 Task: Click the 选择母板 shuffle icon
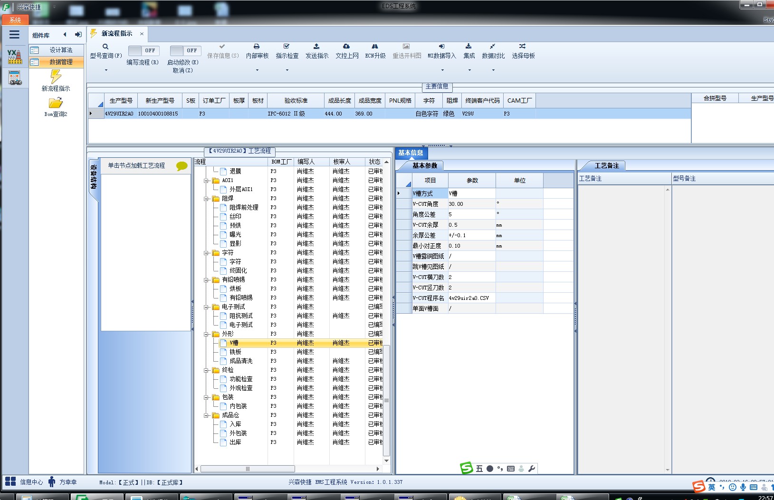(523, 47)
